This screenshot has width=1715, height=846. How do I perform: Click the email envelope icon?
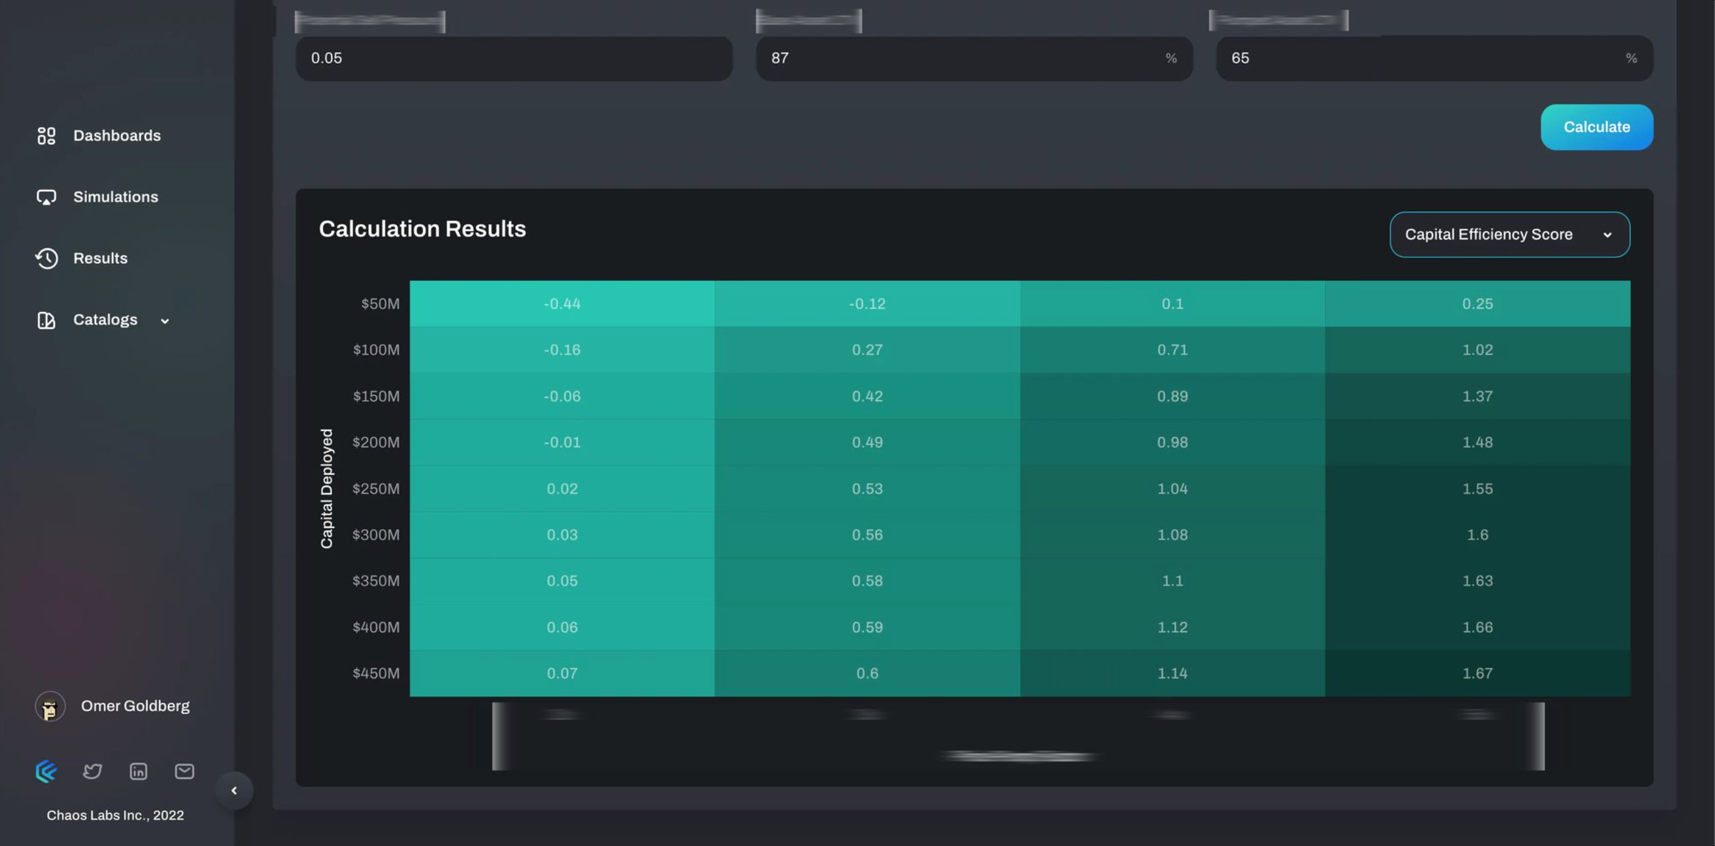pos(184,772)
